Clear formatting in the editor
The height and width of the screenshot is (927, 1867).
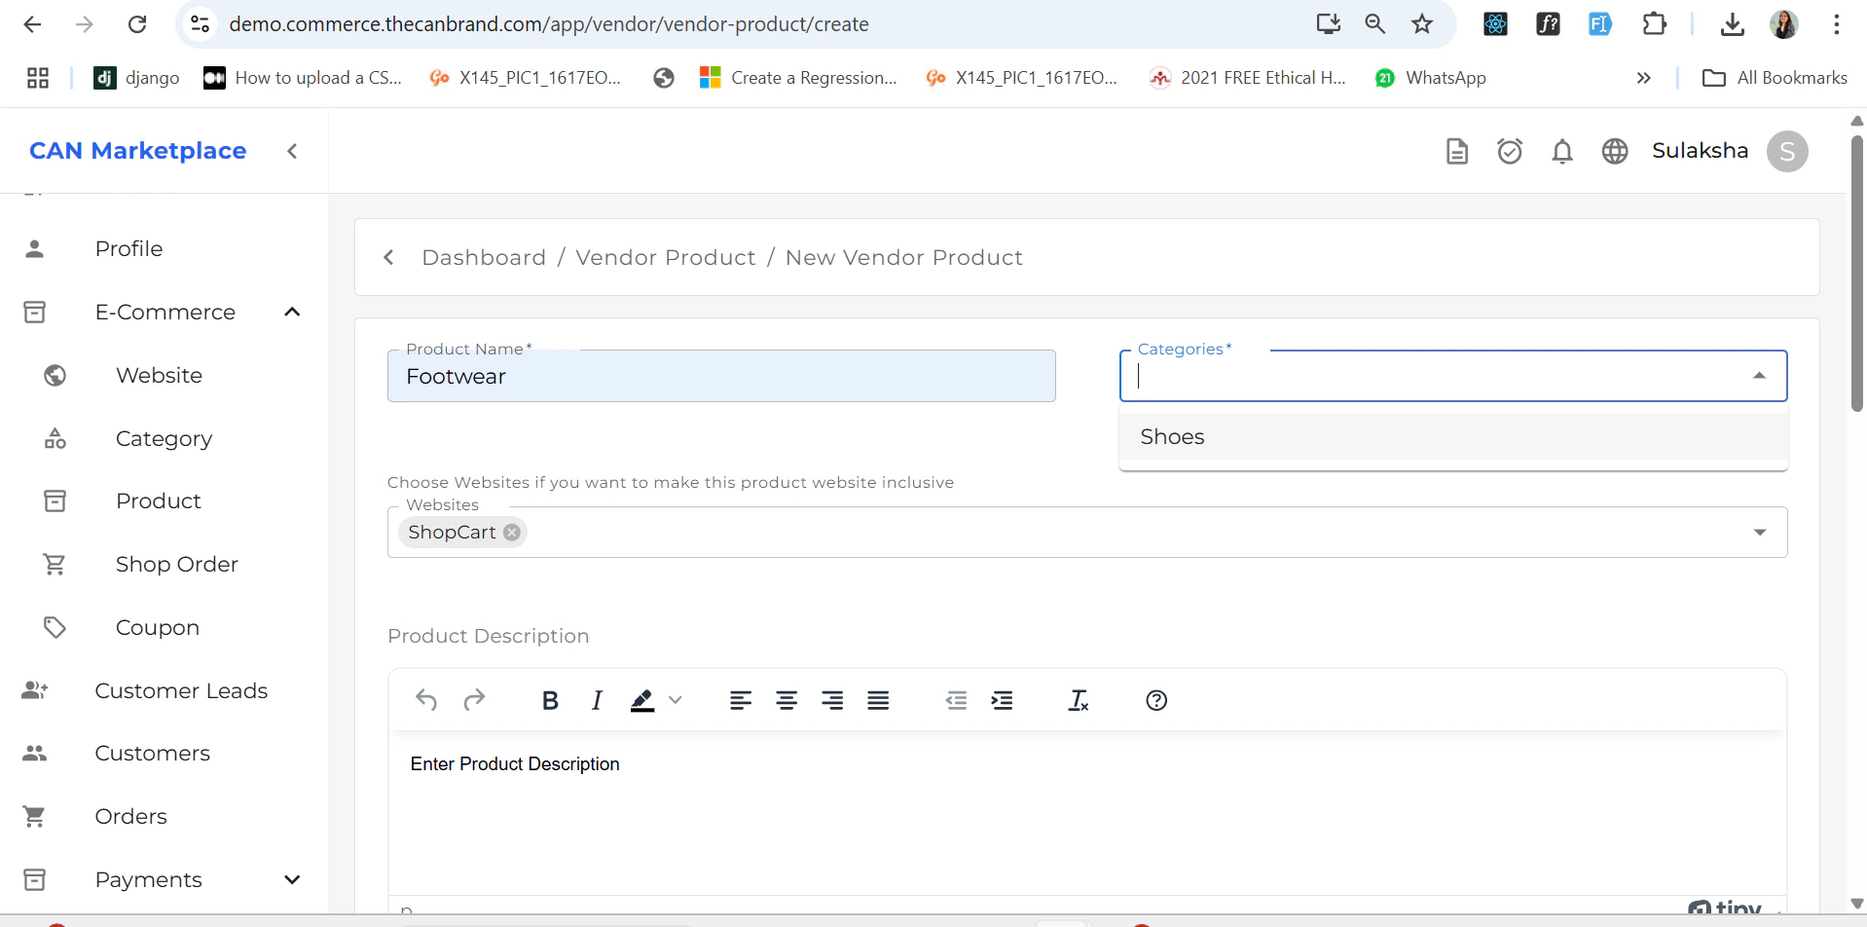pos(1079,700)
